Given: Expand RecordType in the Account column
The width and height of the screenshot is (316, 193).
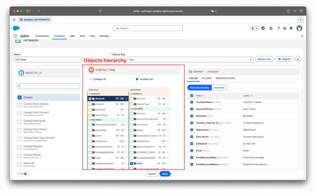Looking at the screenshot, I should pos(168,104).
